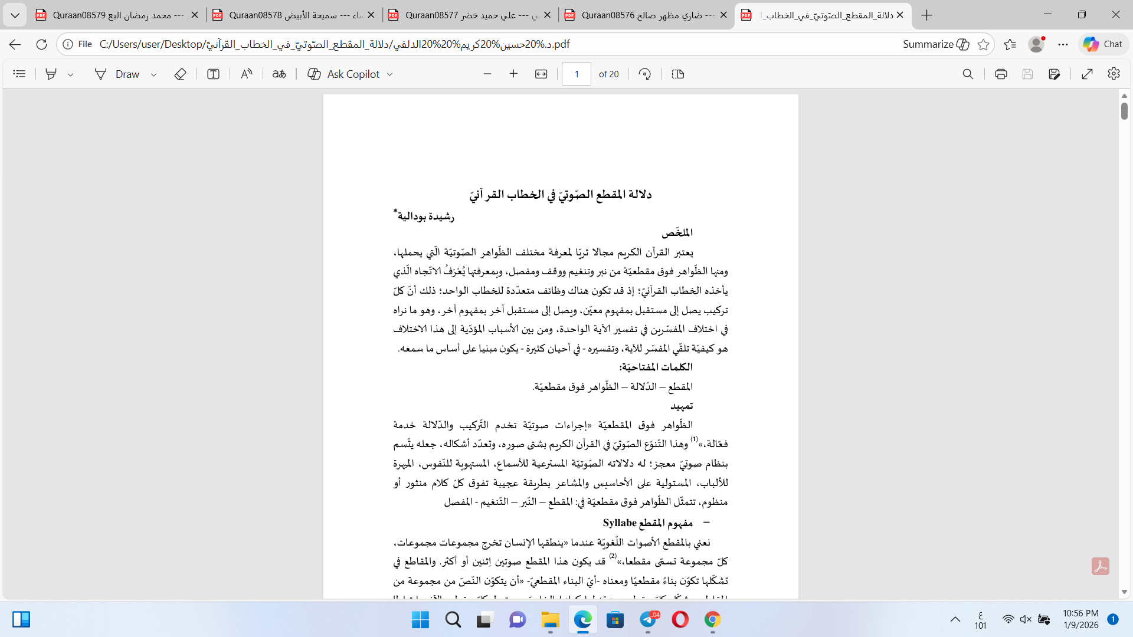Zoom in on the PDF page

pyautogui.click(x=513, y=74)
